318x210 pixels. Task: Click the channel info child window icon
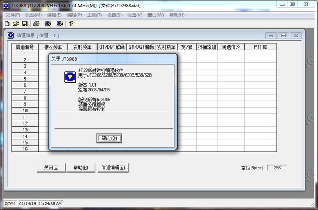(11, 35)
